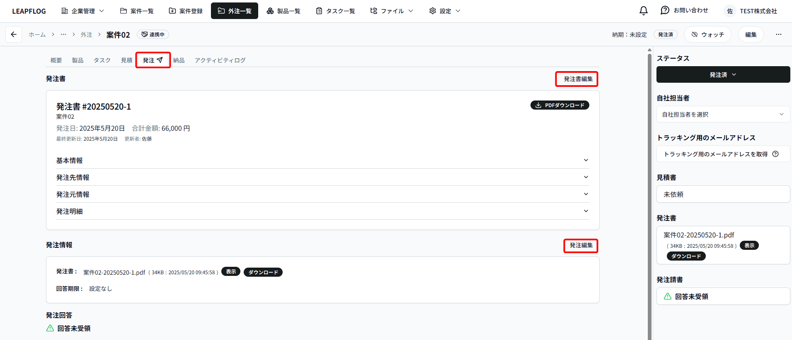The height and width of the screenshot is (340, 792).
Task: Click the 発注書編集 button
Action: click(x=577, y=79)
